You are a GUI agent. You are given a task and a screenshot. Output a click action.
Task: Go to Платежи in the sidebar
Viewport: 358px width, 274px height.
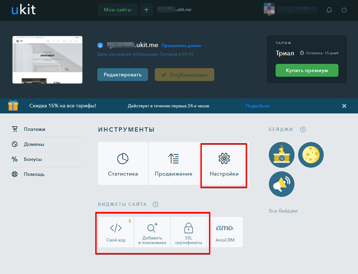coord(34,129)
